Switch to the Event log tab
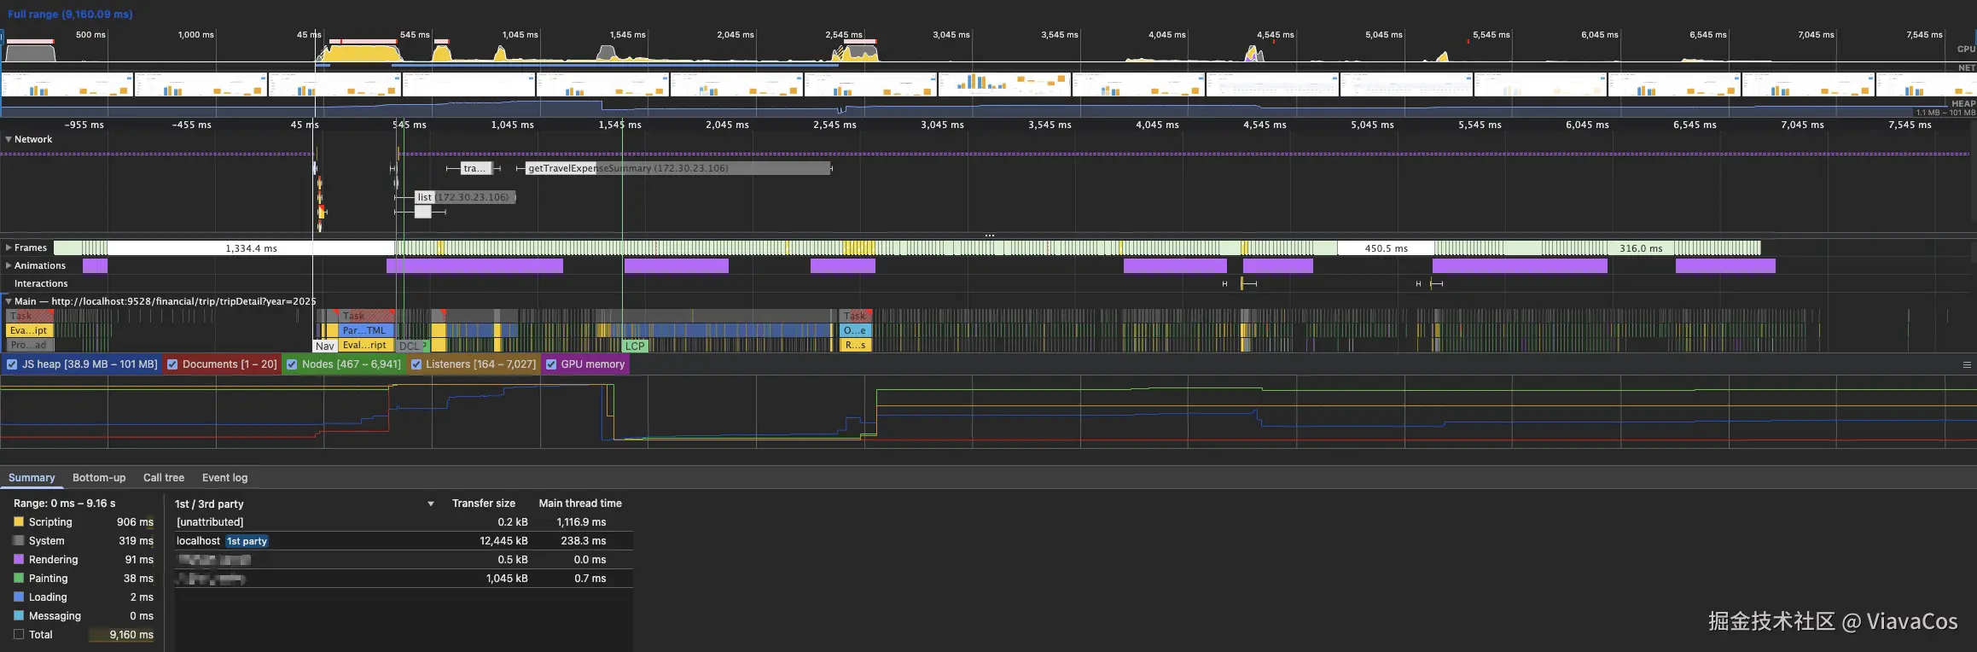 click(224, 478)
